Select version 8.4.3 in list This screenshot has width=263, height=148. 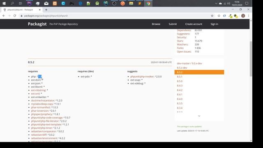180,86
